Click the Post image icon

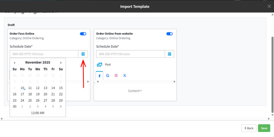(x=100, y=65)
